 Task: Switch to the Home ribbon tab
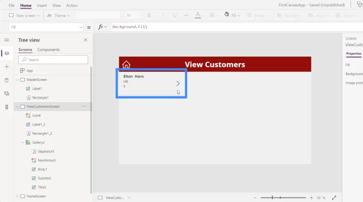point(26,5)
